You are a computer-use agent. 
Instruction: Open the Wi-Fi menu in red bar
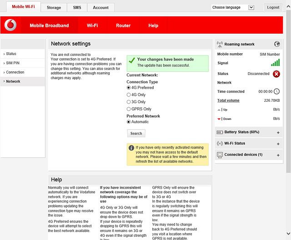[92, 25]
